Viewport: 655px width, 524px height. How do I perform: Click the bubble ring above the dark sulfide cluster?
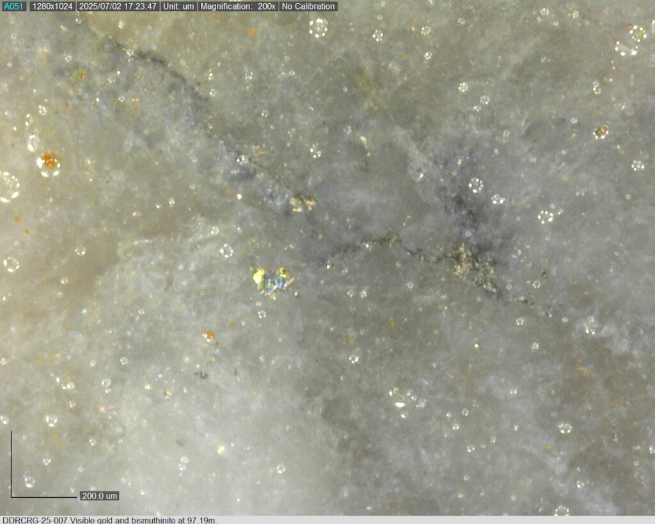pos(475,186)
